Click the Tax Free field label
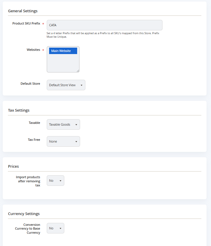 34,140
